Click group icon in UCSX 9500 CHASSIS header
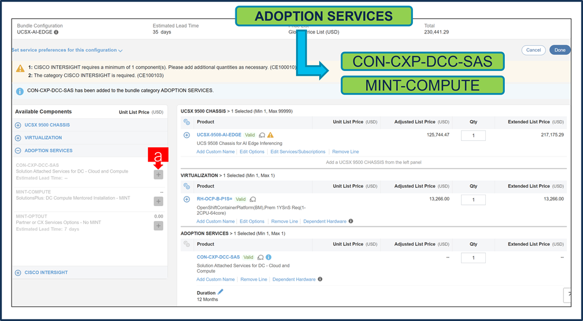The width and height of the screenshot is (583, 321). point(187,122)
